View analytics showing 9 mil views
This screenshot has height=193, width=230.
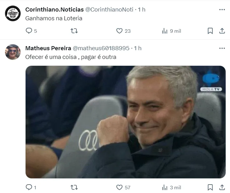point(164,31)
